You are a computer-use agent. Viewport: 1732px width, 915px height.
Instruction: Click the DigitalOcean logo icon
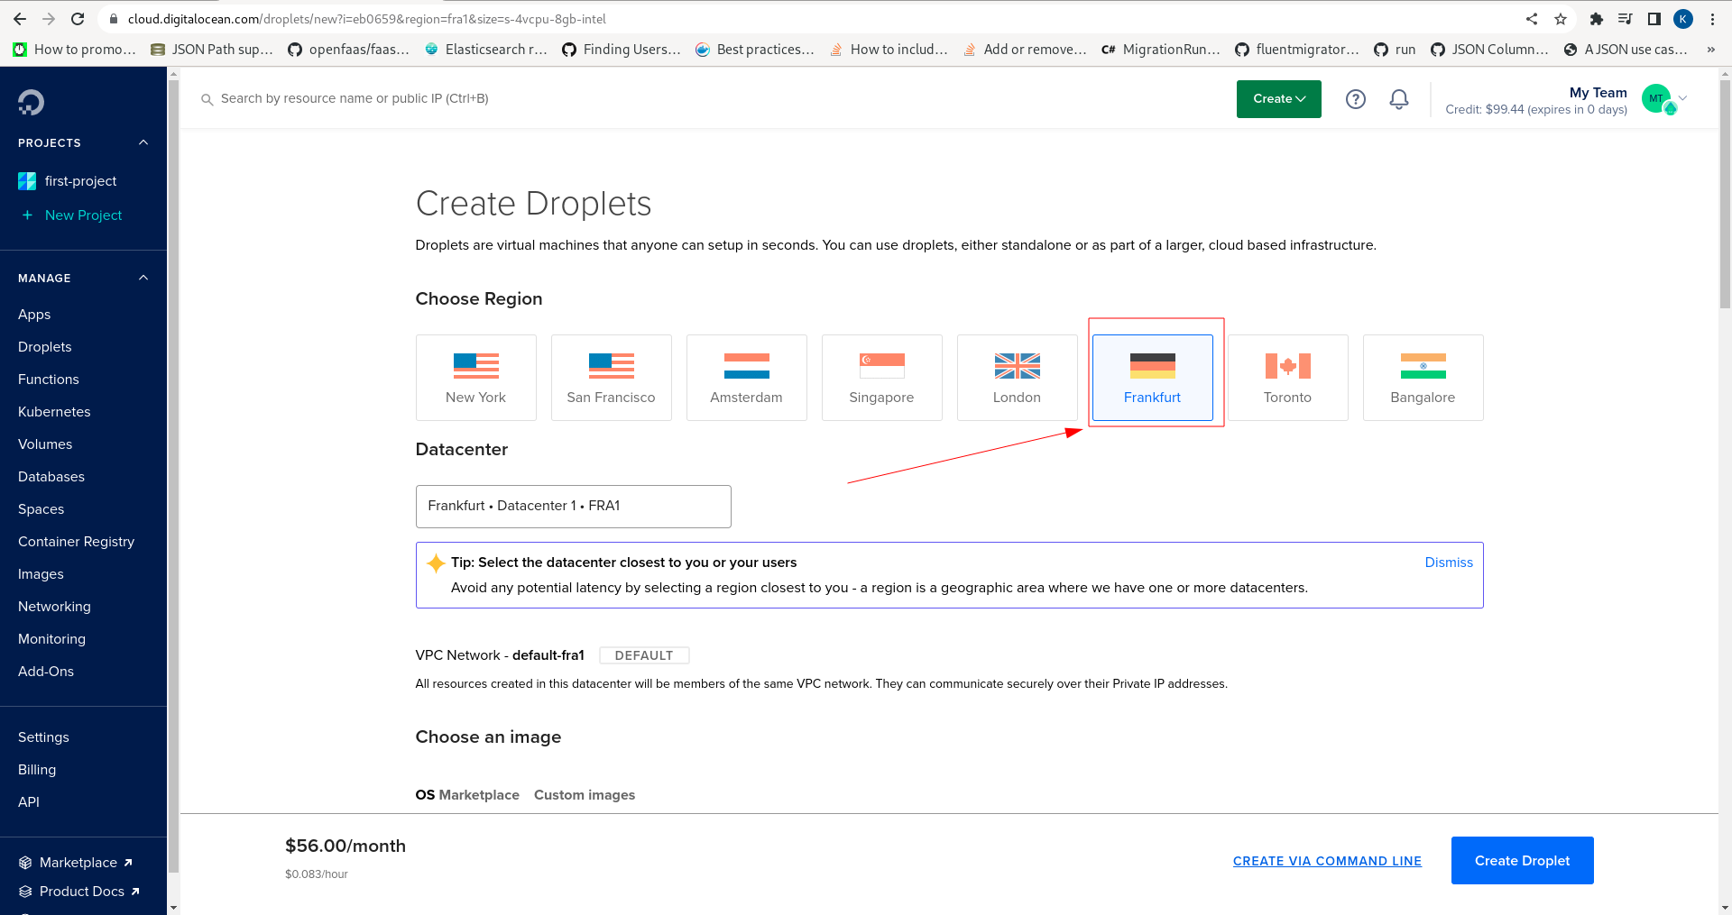click(x=31, y=102)
